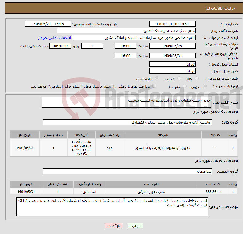Click the جزئیات اطلاعات نیاز page title
The height and width of the screenshot is (234, 243).
(x=220, y=8)
